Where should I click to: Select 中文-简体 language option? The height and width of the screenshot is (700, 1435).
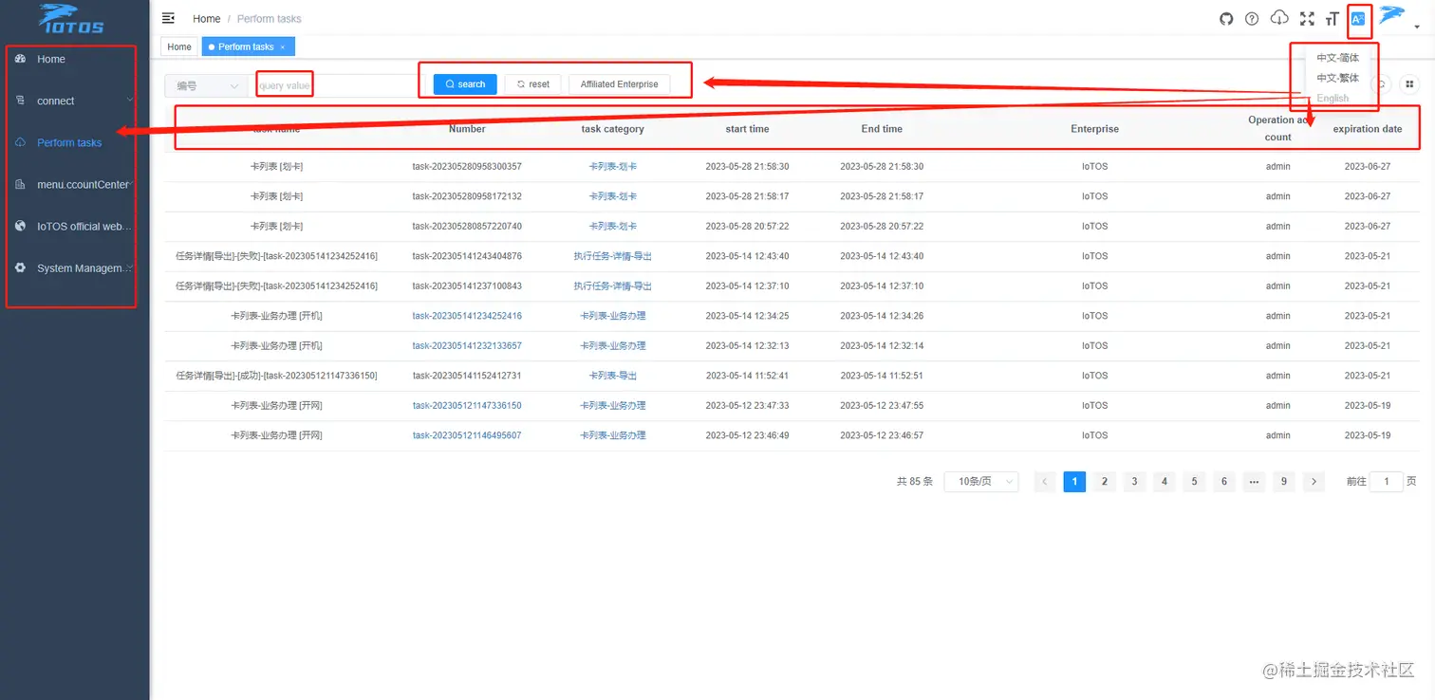coord(1338,58)
